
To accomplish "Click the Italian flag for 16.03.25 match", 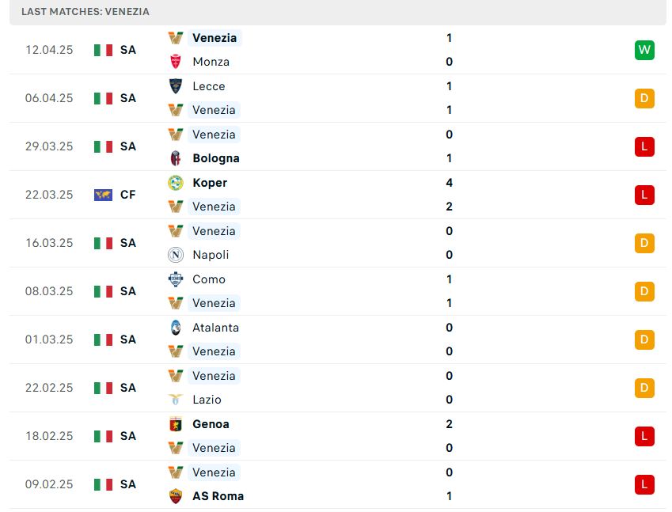I will [x=103, y=244].
